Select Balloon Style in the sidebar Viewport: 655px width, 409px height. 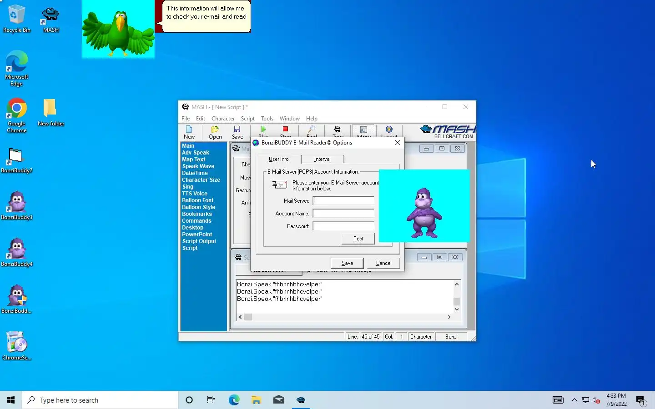(x=198, y=207)
